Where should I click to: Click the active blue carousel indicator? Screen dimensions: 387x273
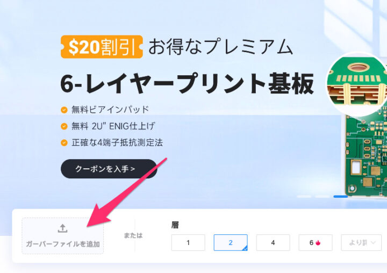pyautogui.click(x=341, y=197)
